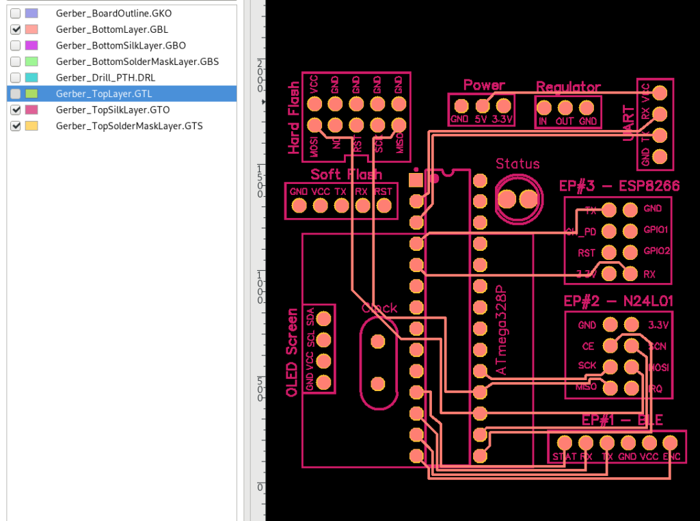Hide the Gerber_TopSolderMaskLayer.GTS layer via checkbox
The height and width of the screenshot is (521, 700).
click(16, 126)
